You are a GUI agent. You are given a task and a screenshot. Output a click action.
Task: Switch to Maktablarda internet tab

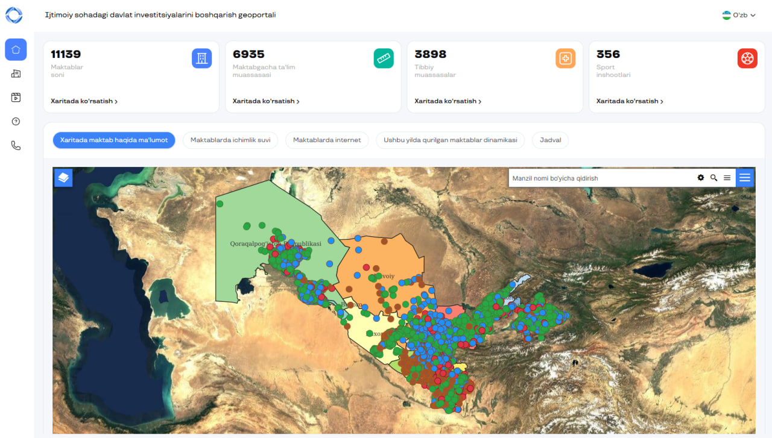click(x=327, y=140)
